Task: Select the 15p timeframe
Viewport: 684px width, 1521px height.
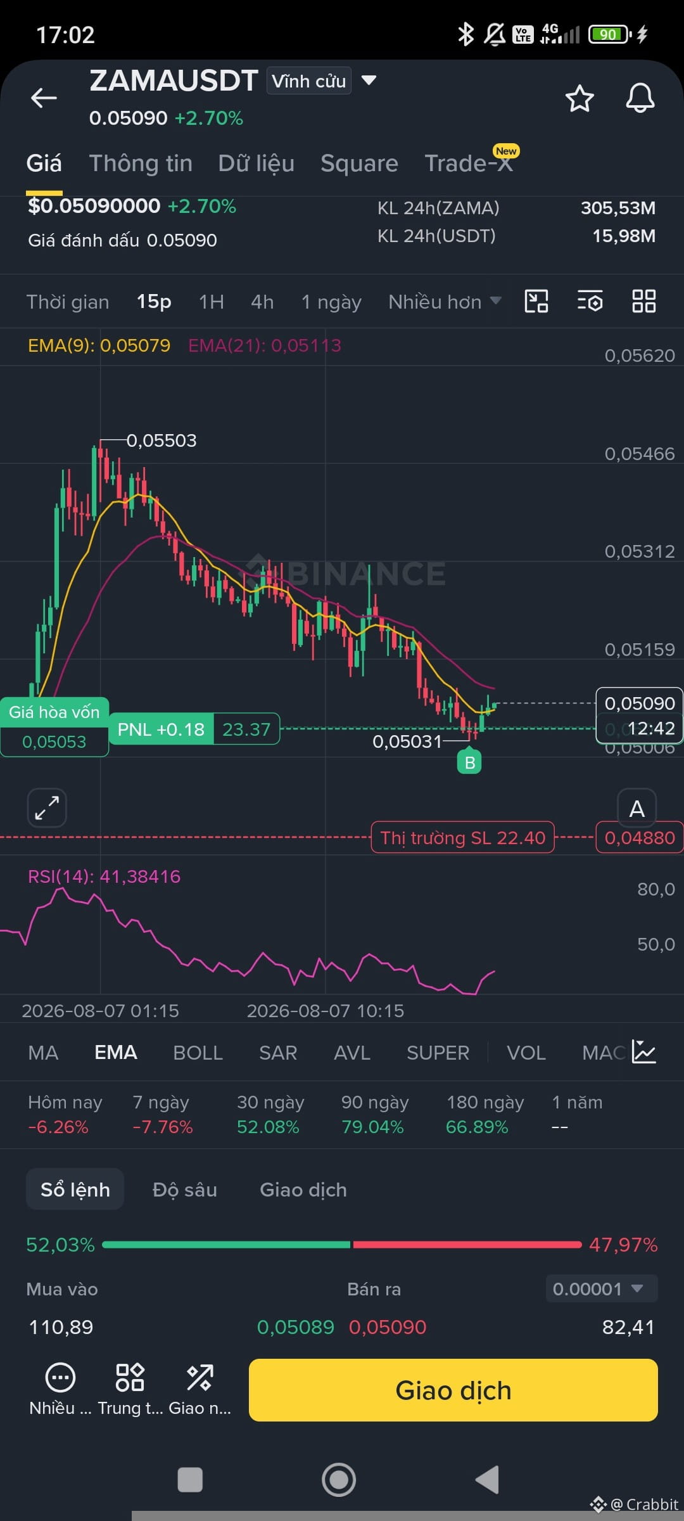Action: click(154, 302)
